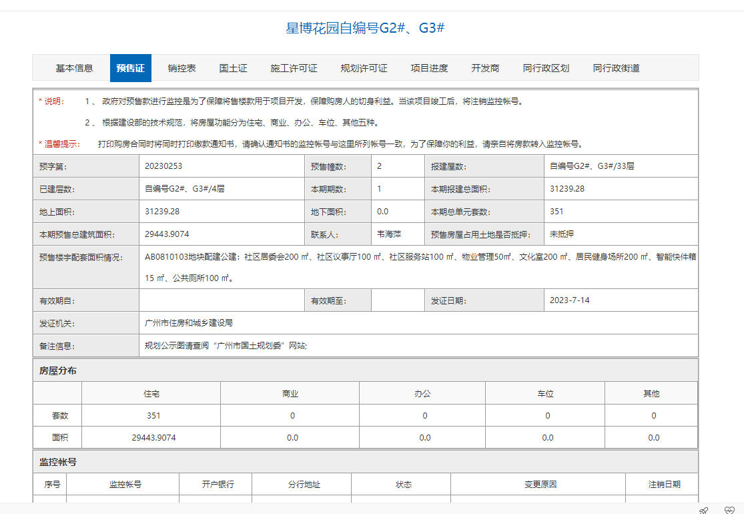
Task: Click the 状态 column header
Action: click(404, 485)
